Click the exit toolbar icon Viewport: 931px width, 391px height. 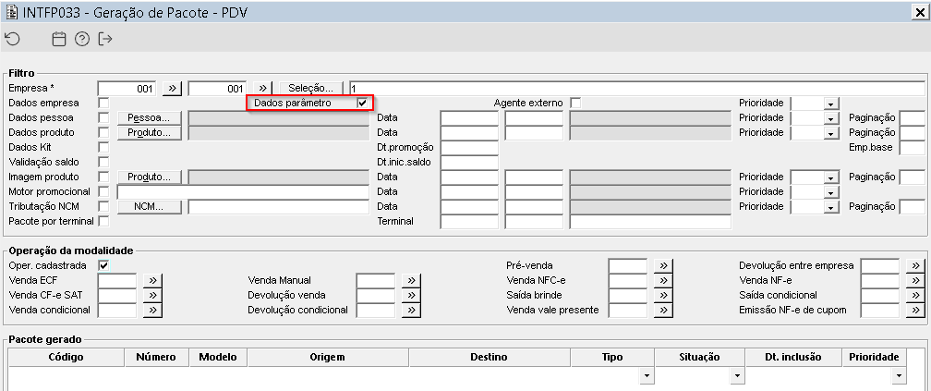(105, 39)
